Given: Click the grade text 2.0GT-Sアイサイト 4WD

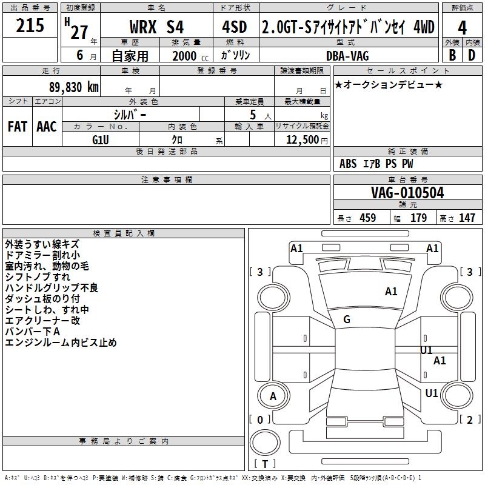Looking at the screenshot, I should coord(348,27).
